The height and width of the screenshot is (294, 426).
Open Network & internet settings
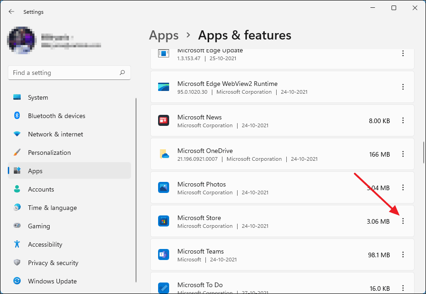tap(55, 134)
